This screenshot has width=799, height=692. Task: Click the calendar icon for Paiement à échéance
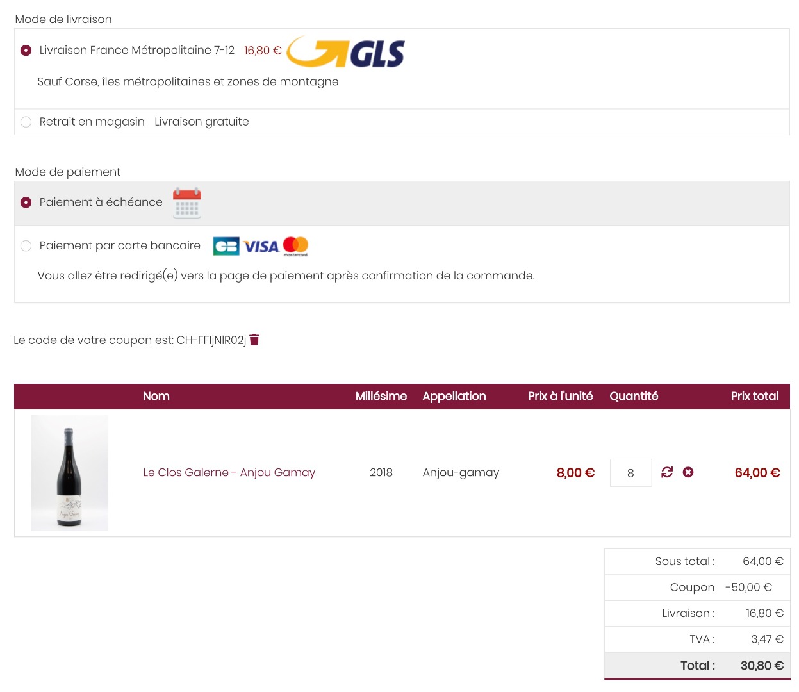click(187, 203)
